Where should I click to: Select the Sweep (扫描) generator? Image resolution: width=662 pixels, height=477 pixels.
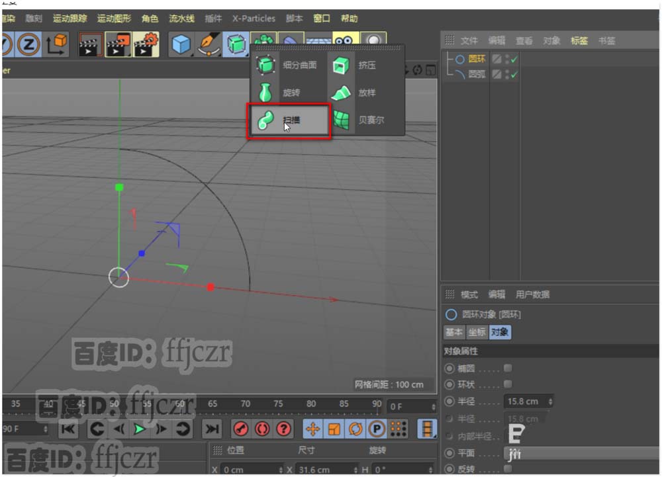pos(289,120)
